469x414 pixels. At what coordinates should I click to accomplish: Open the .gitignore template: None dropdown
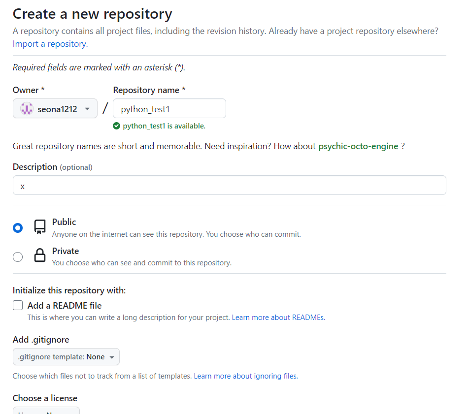66,356
